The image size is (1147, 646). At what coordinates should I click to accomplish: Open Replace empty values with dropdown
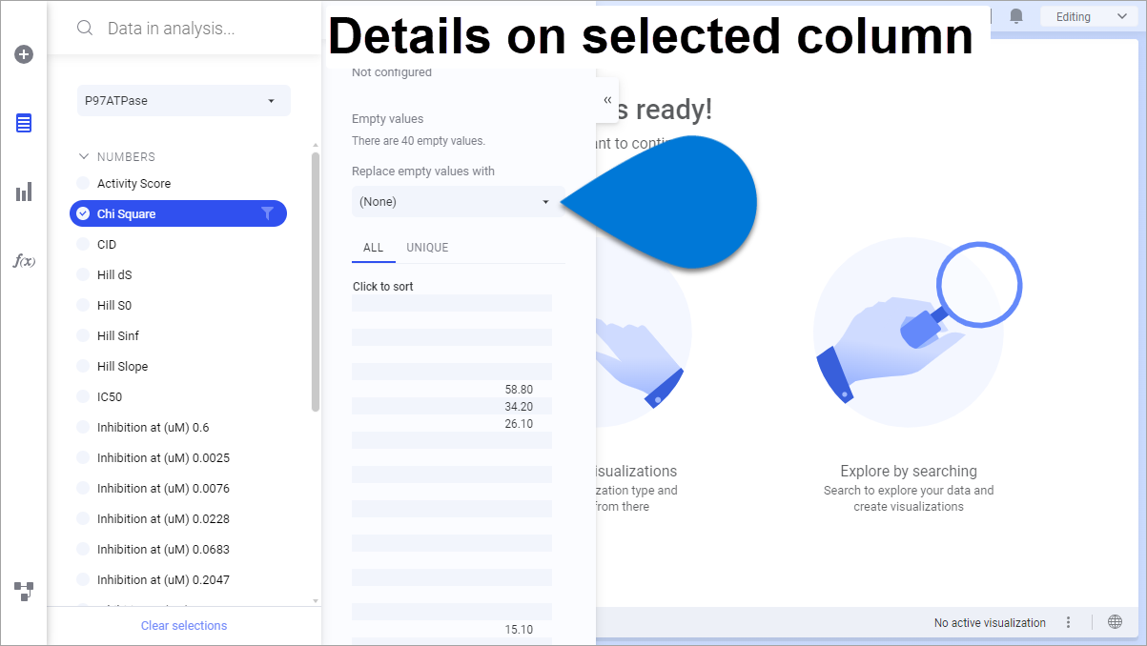454,201
